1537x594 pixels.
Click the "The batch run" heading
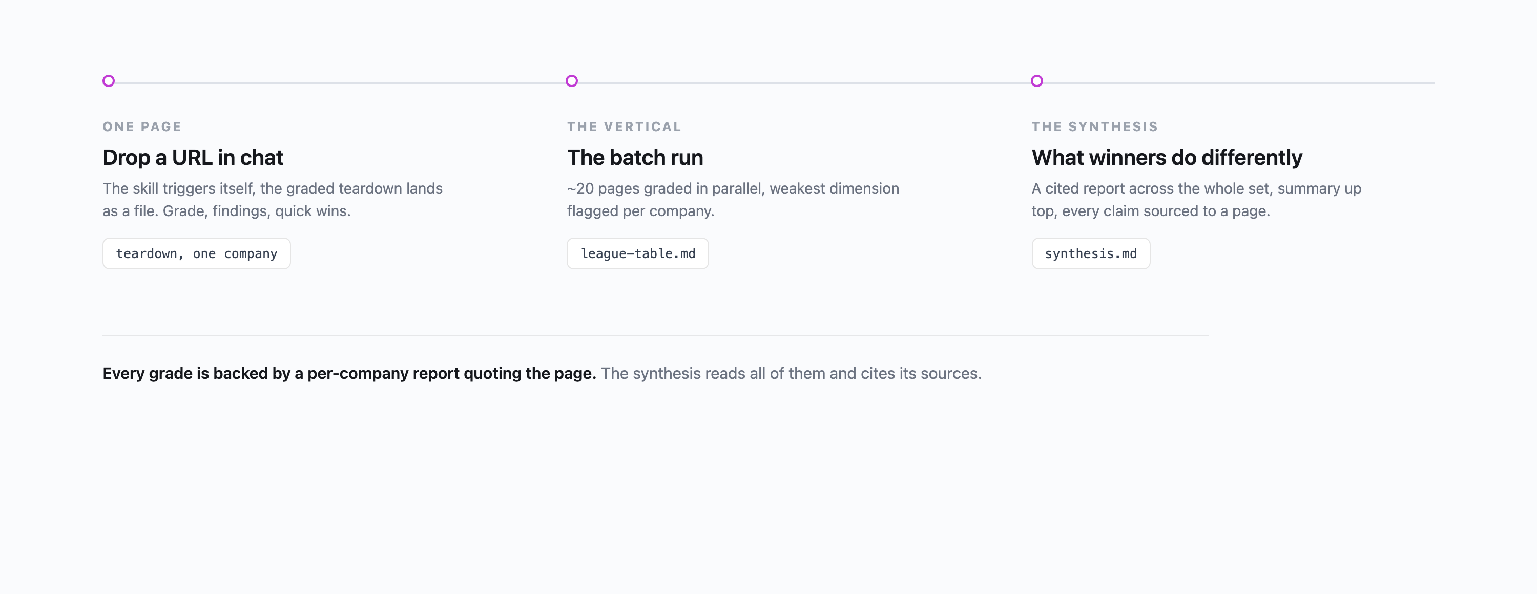[x=635, y=157]
